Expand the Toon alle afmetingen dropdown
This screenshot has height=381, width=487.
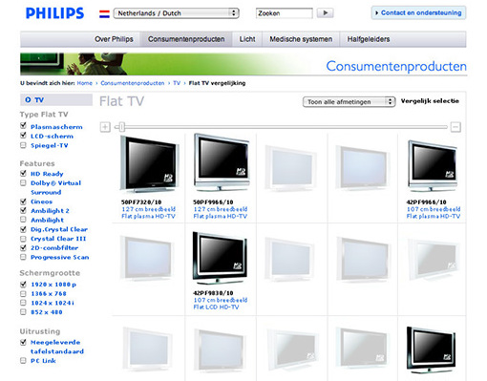coord(349,102)
